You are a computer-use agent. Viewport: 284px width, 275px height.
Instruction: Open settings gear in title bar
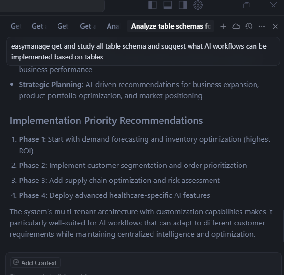click(x=198, y=5)
